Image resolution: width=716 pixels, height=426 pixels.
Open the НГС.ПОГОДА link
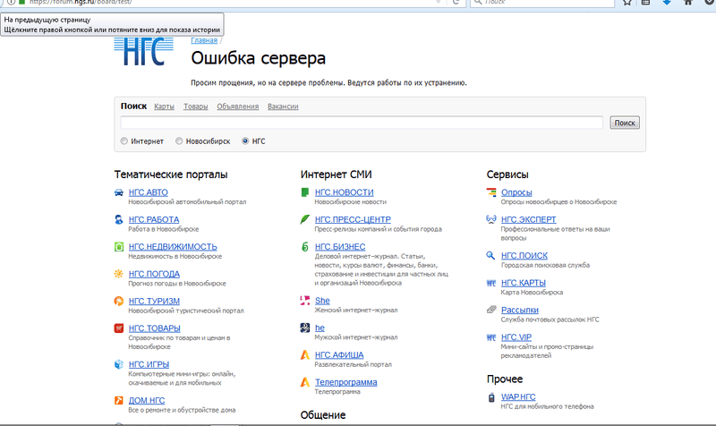tap(154, 274)
